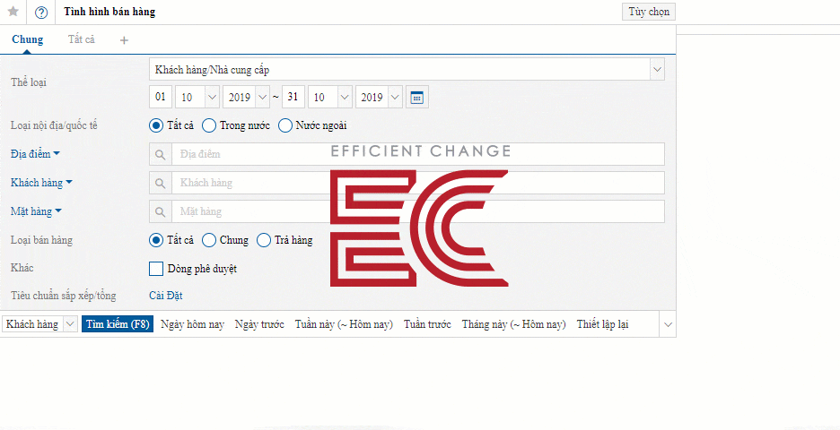
Task: Select the Trong nước radio option
Action: (209, 125)
